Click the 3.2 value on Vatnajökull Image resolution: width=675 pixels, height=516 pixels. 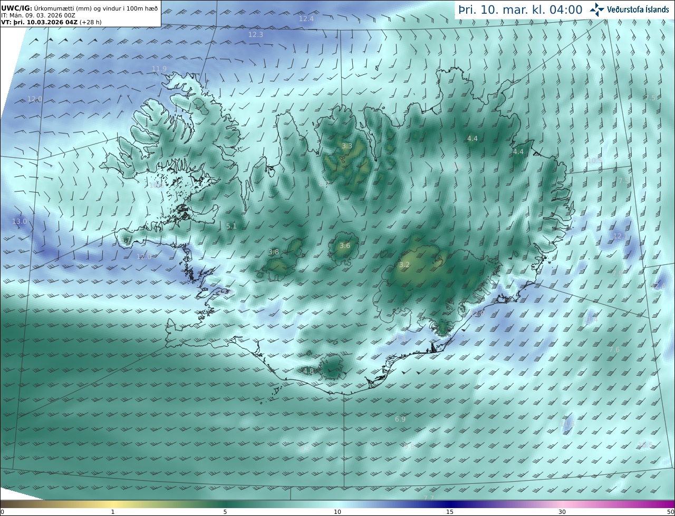[404, 264]
